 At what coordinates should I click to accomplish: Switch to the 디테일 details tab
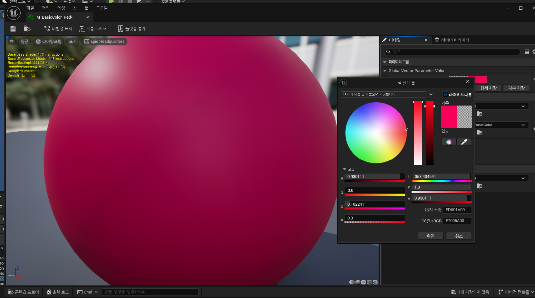[x=395, y=40]
